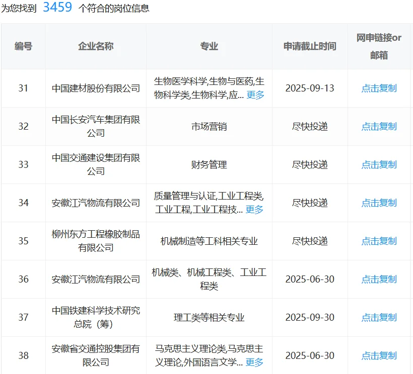Click the result count 3459

[57, 7]
